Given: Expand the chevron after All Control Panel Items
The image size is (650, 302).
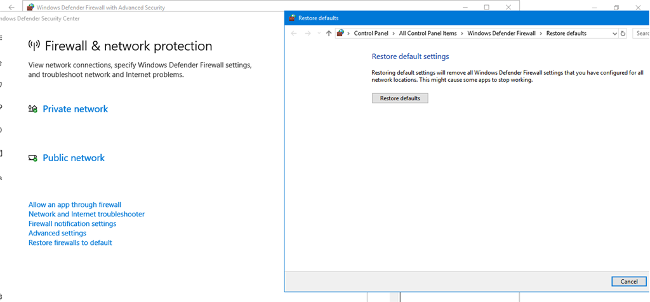Looking at the screenshot, I should pos(461,34).
